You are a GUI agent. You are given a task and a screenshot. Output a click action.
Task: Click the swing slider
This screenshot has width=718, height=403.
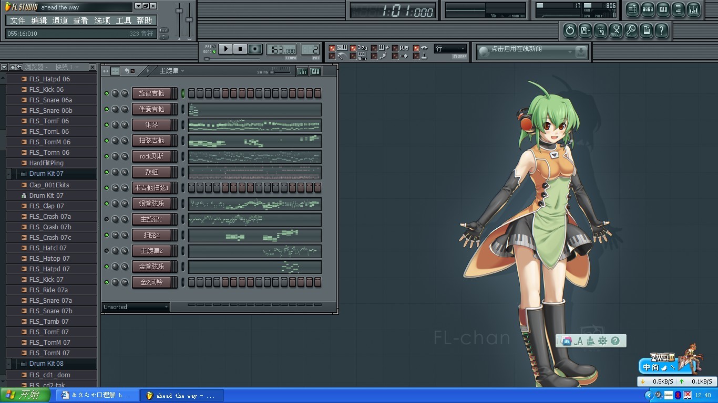pos(279,72)
